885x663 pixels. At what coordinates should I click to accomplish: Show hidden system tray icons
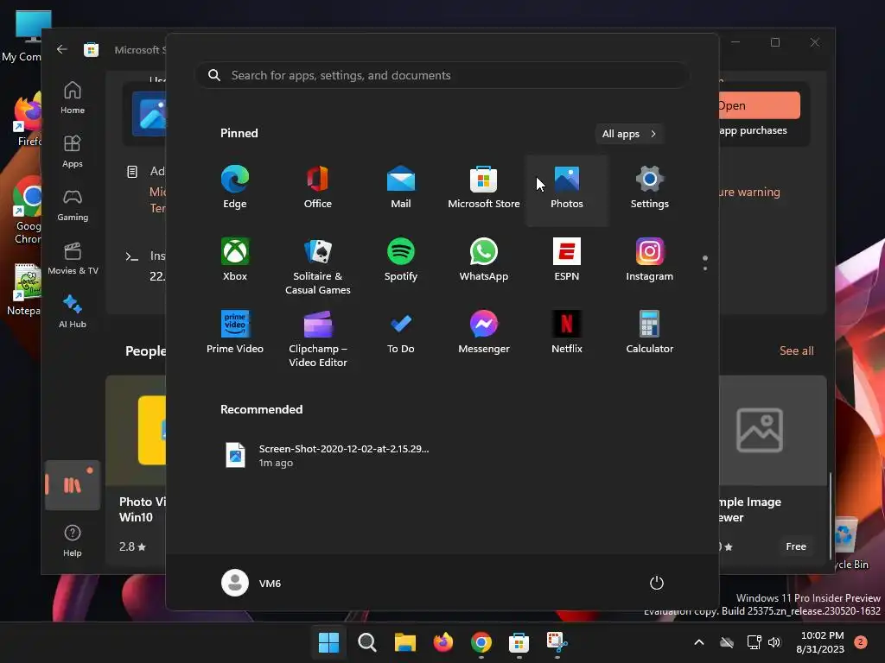698,642
